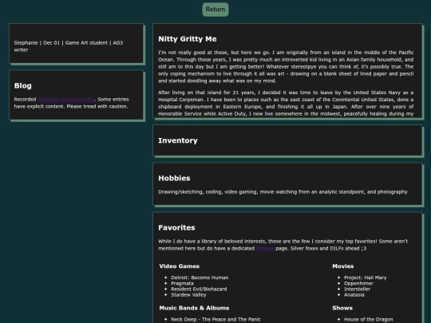Click the Favorites heading
This screenshot has width=431, height=323.
(176, 227)
